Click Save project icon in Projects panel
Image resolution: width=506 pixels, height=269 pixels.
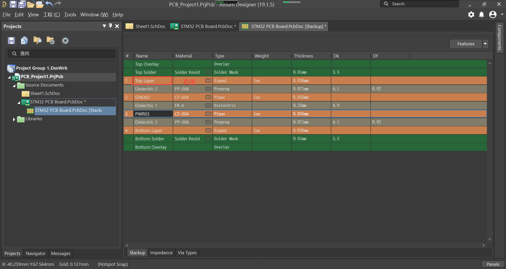point(11,41)
